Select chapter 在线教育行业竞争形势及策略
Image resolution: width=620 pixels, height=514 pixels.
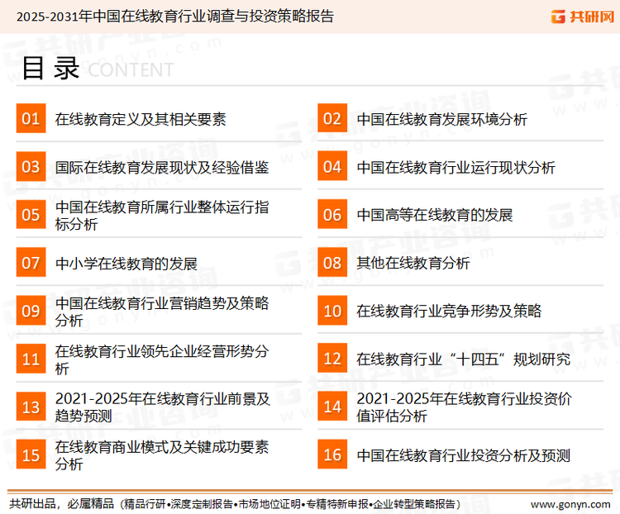(x=449, y=312)
